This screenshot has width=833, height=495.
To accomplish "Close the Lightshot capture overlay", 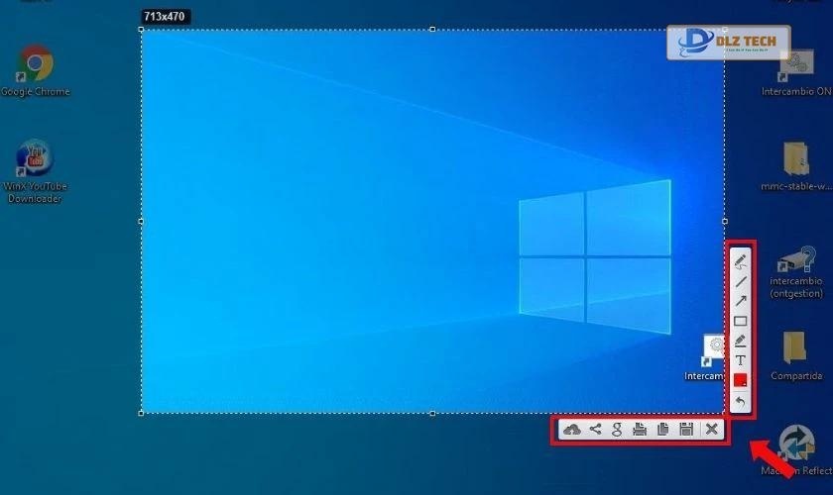I will 711,429.
